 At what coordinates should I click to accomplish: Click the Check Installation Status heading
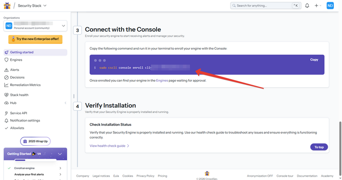click(x=110, y=124)
